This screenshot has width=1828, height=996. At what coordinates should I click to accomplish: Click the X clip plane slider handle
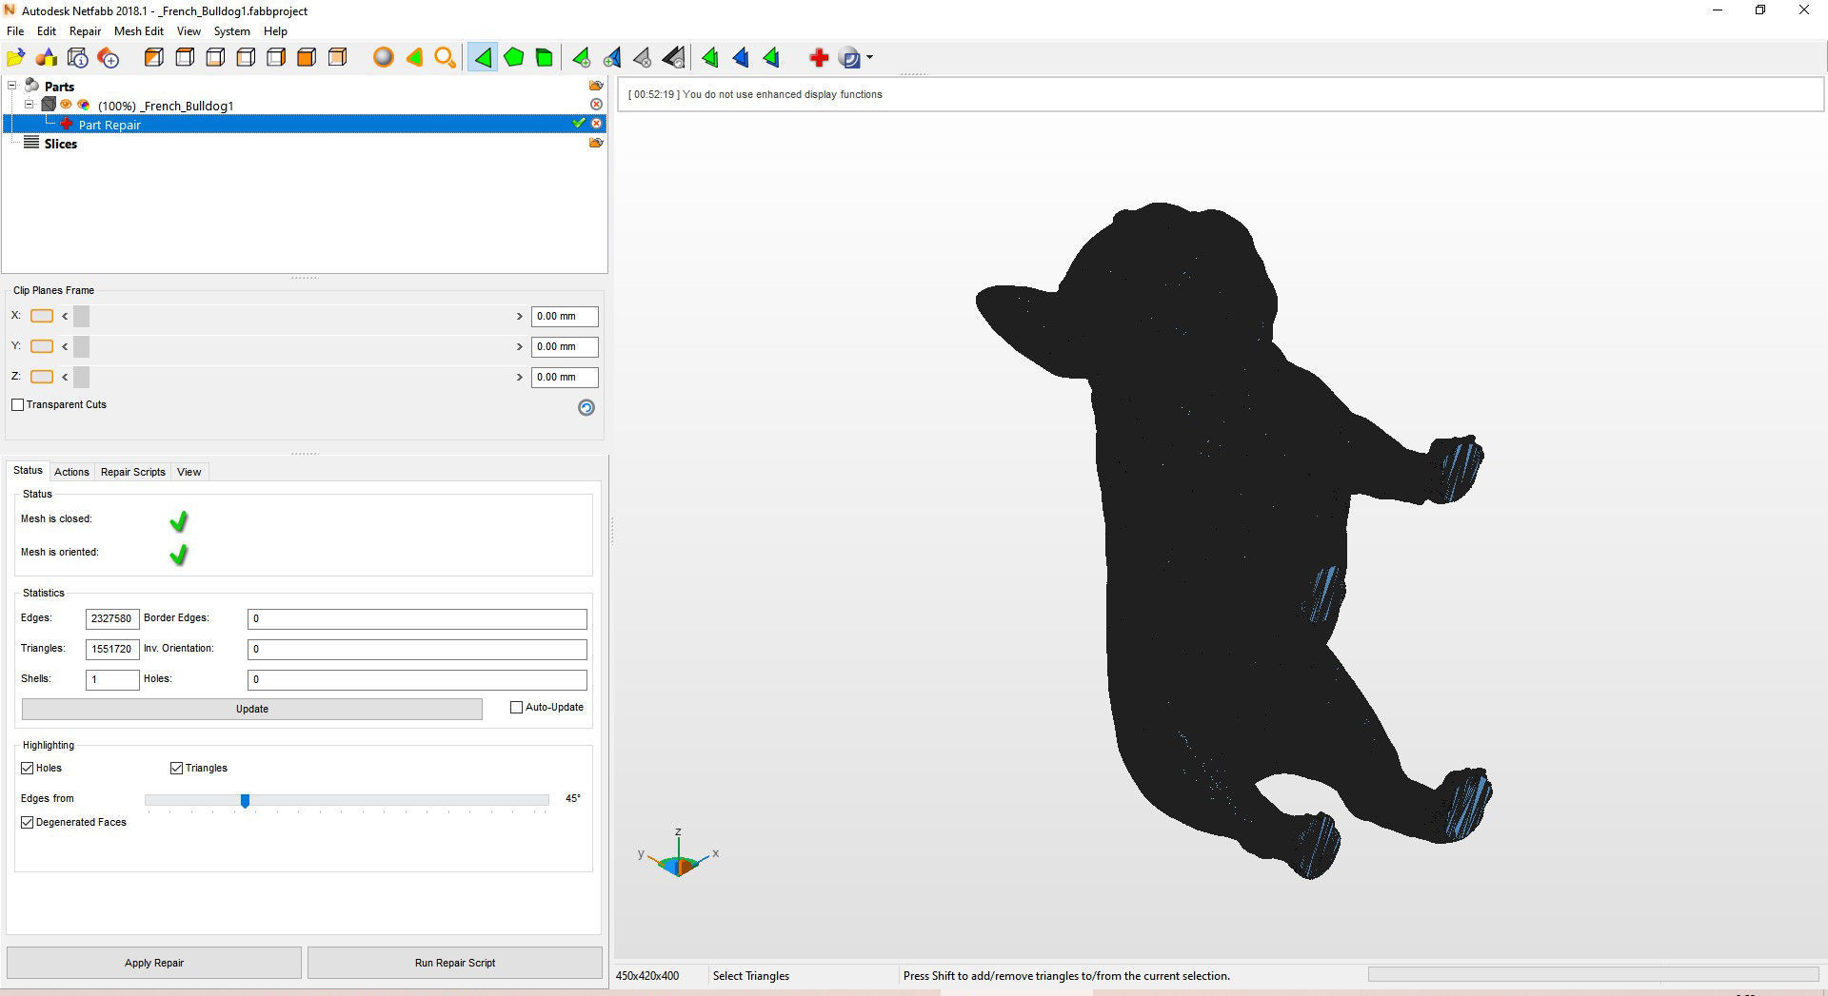click(x=81, y=316)
